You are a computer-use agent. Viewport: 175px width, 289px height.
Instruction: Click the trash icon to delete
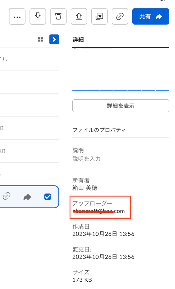58,17
